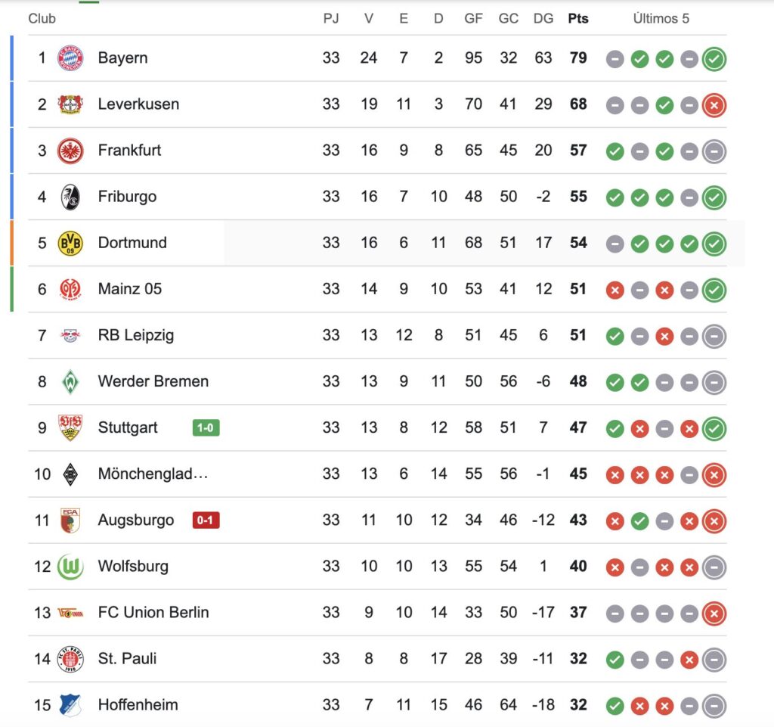The image size is (774, 727).
Task: Select the Mönchengladbach team row name
Action: 153,474
